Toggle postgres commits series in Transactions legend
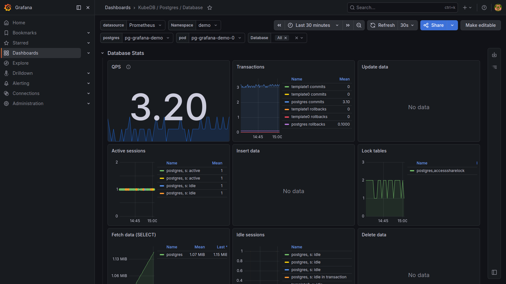Screen dimensions: 506x284 (307, 102)
